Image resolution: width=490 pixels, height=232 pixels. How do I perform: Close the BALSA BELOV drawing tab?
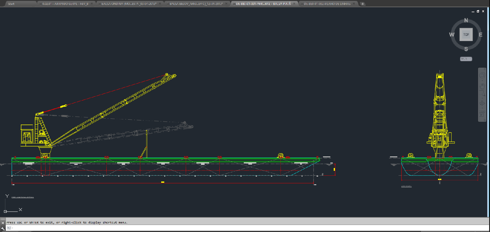pos(226,4)
